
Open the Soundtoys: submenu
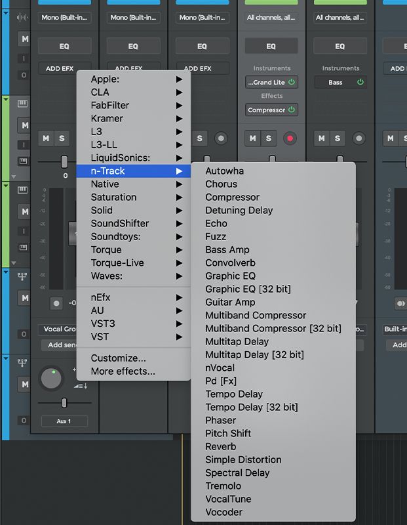[134, 236]
